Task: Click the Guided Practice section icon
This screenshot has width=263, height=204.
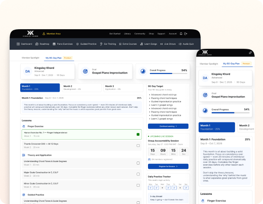Action: point(24,195)
